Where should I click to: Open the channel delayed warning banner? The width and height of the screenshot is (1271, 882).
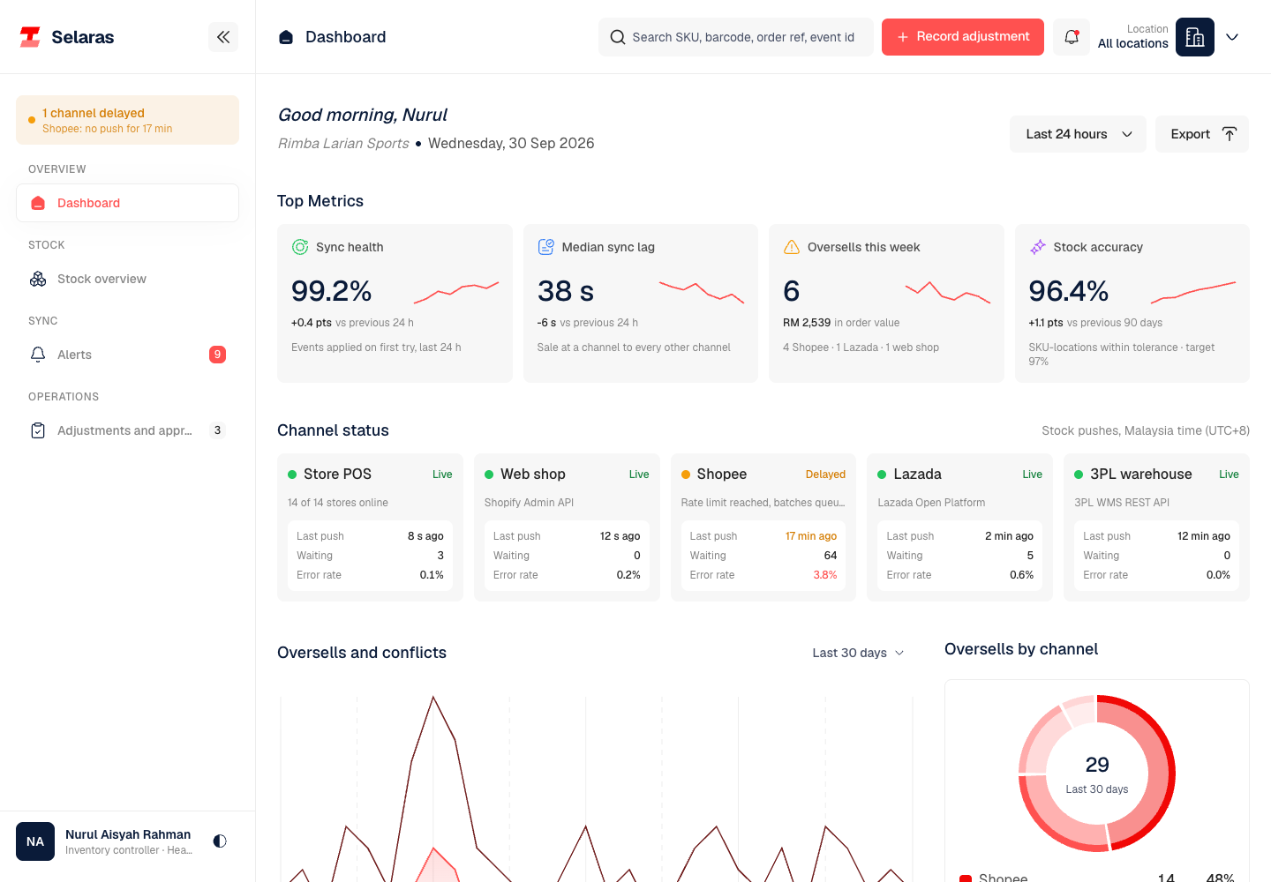click(127, 120)
